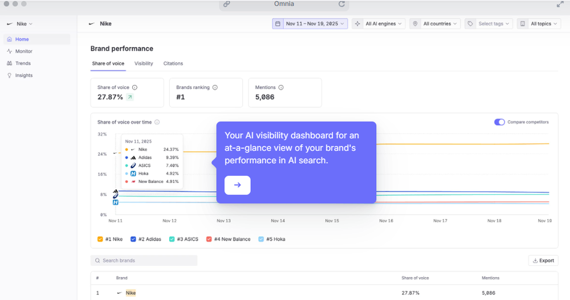Click the Monitor pulse icon
The width and height of the screenshot is (570, 300).
(x=10, y=51)
